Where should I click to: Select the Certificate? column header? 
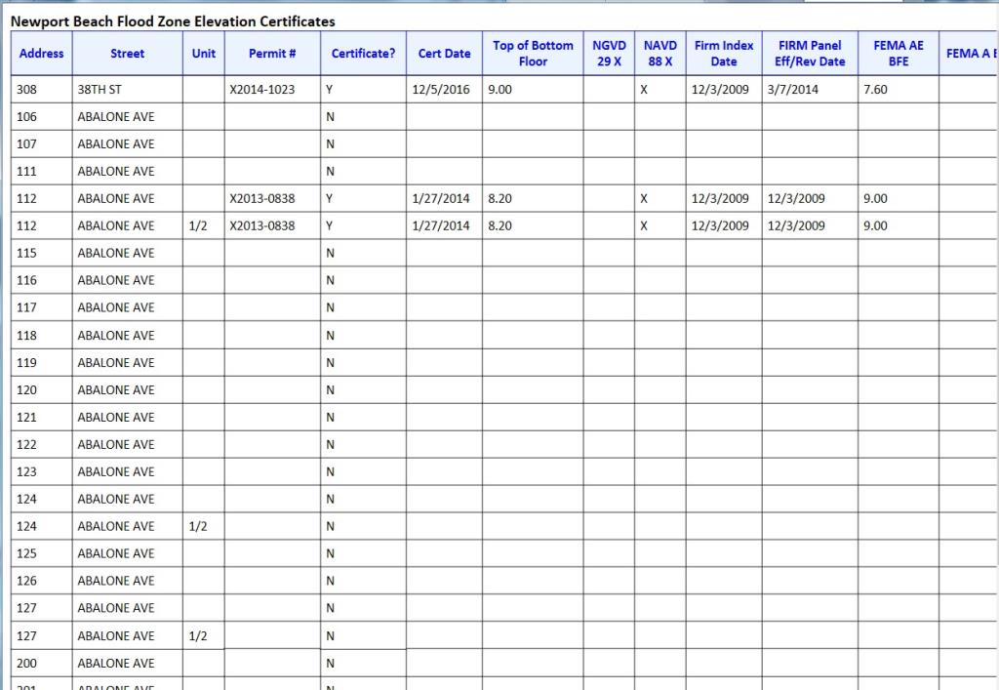(x=363, y=54)
